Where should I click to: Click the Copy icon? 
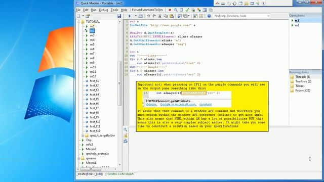click(x=166, y=16)
